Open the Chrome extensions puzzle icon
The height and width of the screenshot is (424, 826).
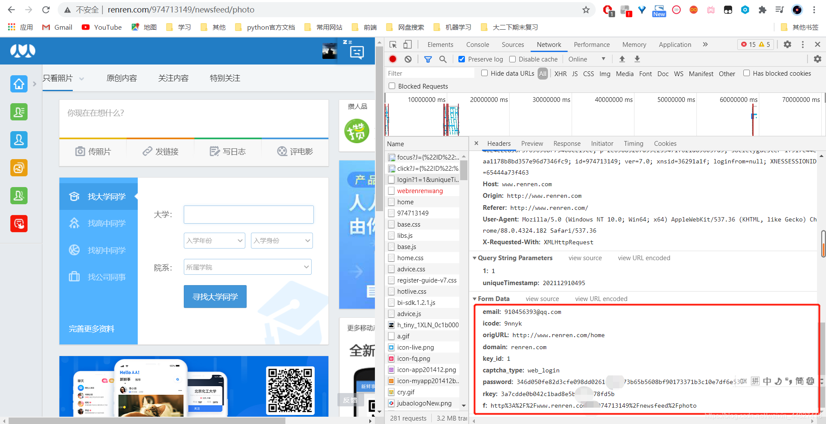762,9
